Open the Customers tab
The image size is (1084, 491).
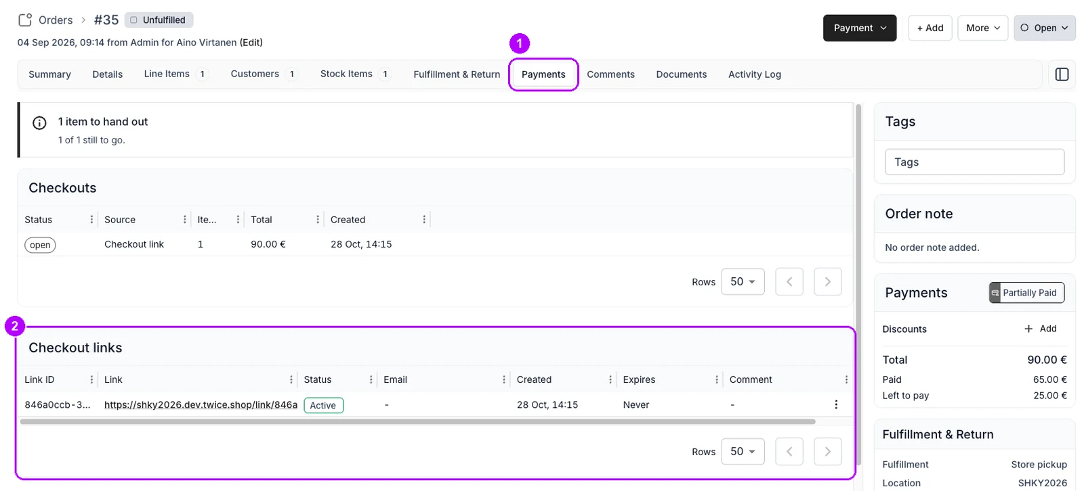(263, 74)
